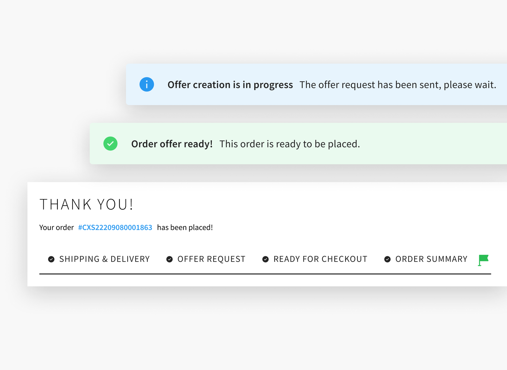Viewport: 507px width, 370px height.
Task: Click the "has been placed!" text
Action: coord(185,227)
